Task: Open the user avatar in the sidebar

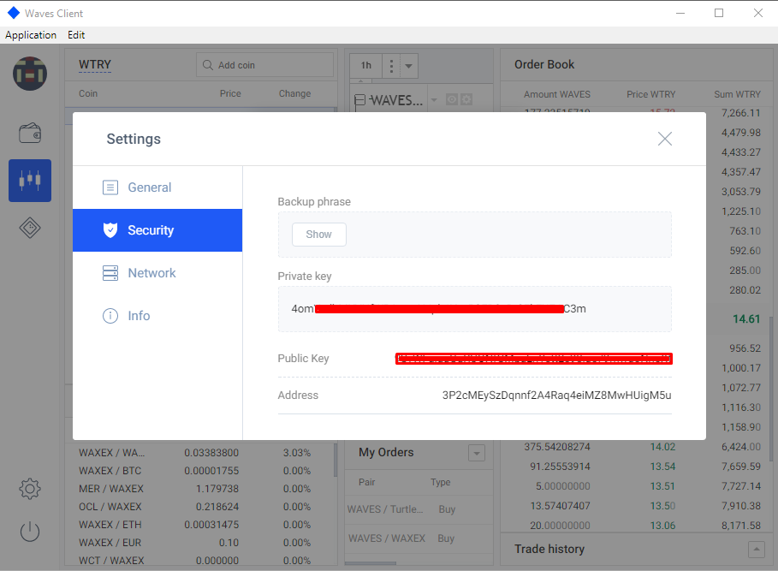Action: pos(30,74)
